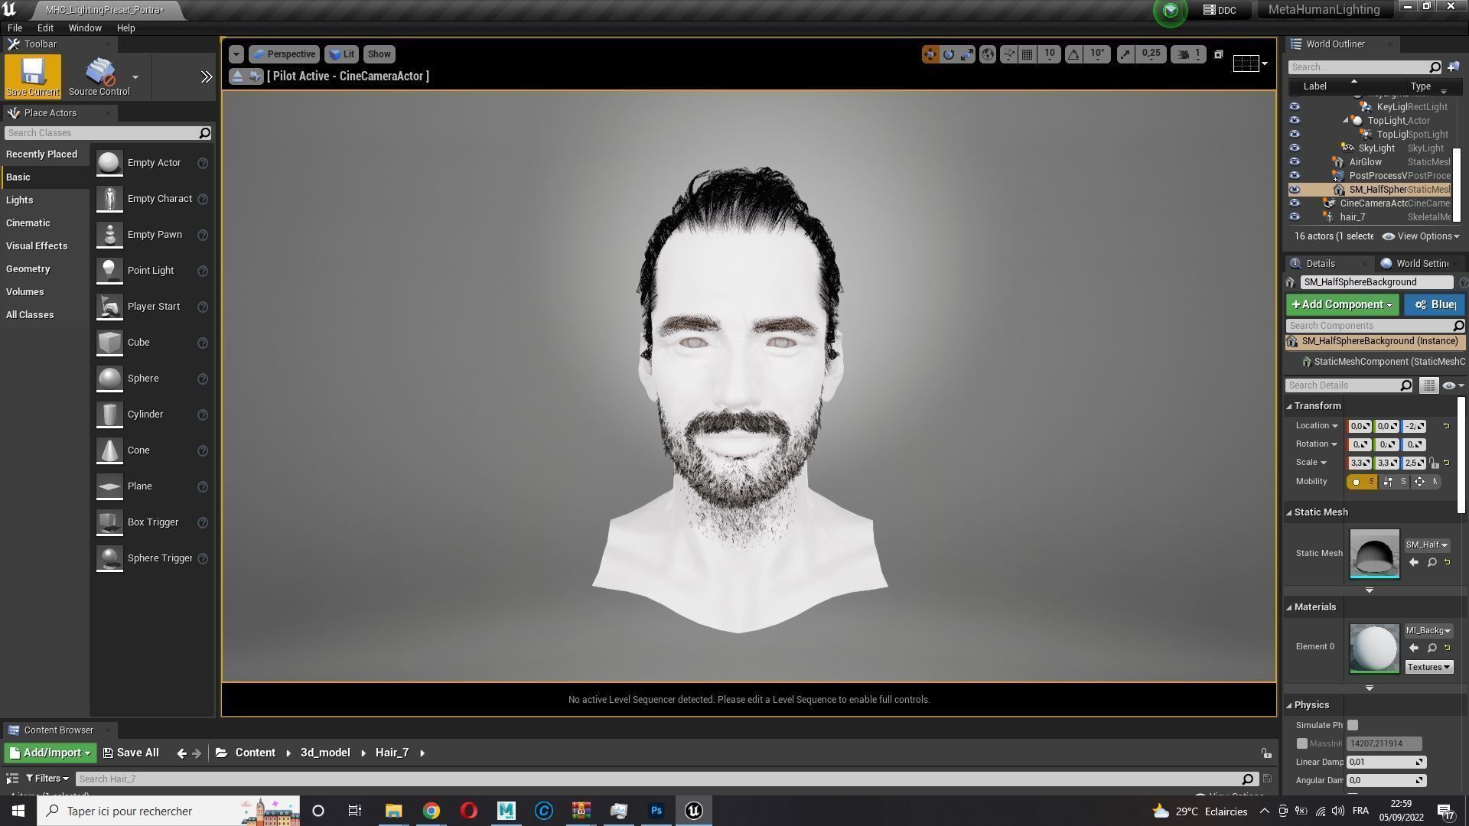
Task: Enable the Simulate Physics checkbox
Action: tap(1353, 725)
